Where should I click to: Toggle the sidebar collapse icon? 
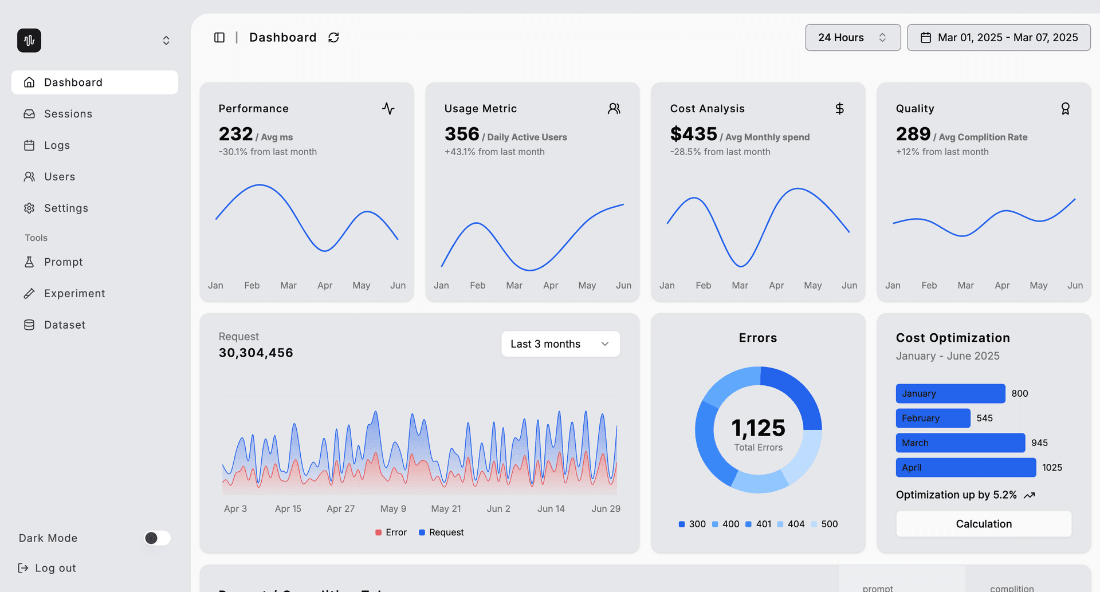pyautogui.click(x=219, y=37)
